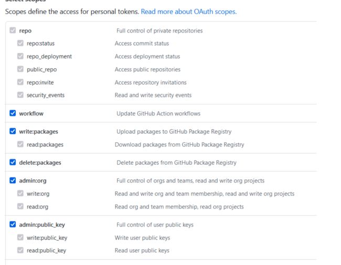Toggle the repo:invite checkbox
This screenshot has height=265, width=341.
20,82
